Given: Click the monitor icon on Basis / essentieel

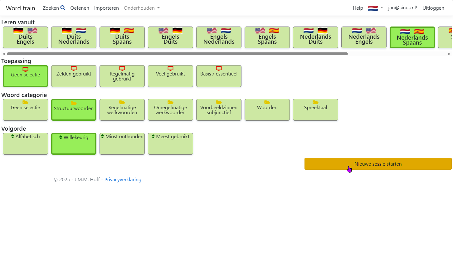Looking at the screenshot, I should [x=219, y=68].
